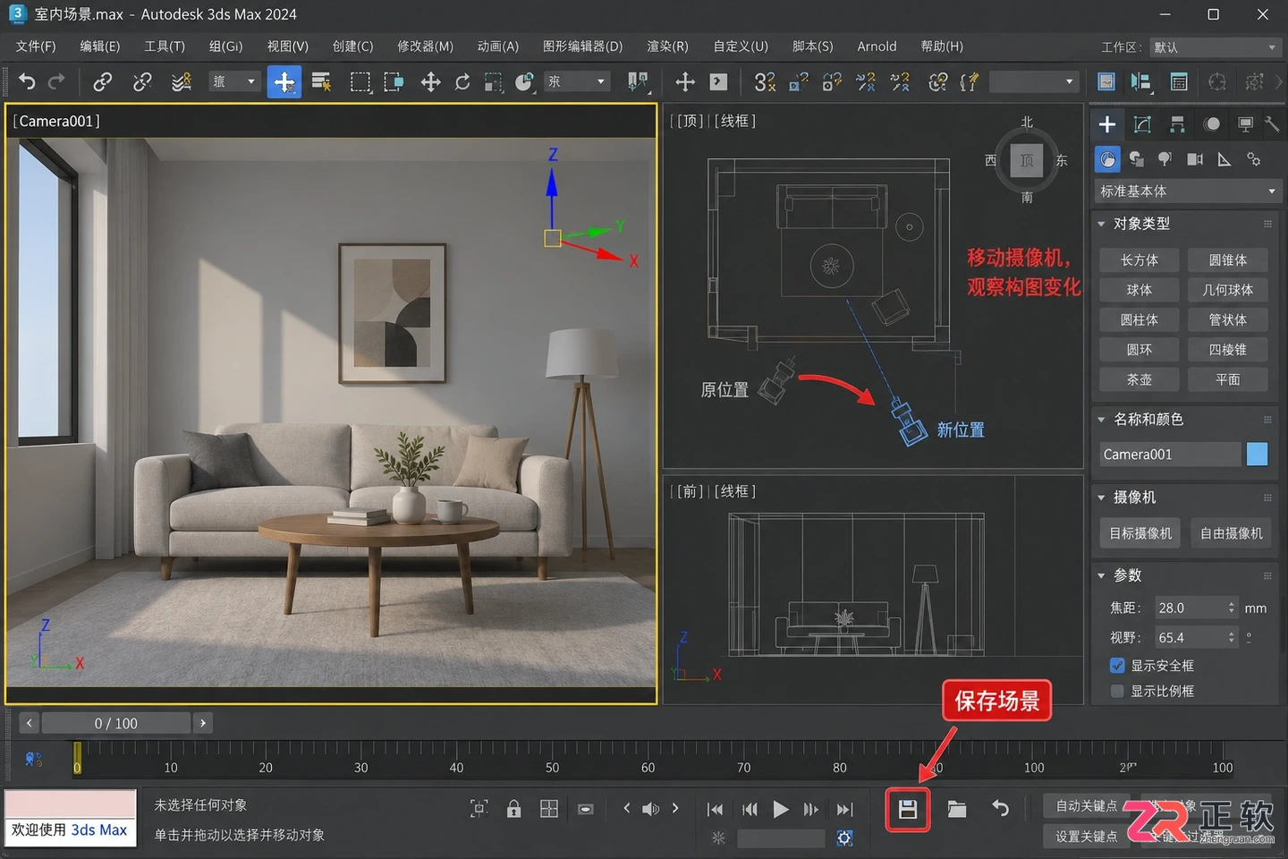
Task: Open the 帮助(H) menu
Action: click(x=942, y=47)
